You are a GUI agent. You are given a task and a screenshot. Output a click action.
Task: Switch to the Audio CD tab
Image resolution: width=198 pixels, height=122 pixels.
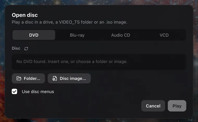pos(121,35)
